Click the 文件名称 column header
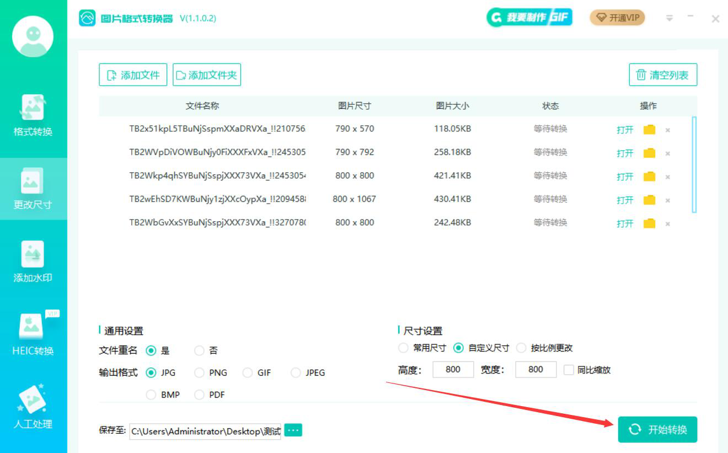This screenshot has width=728, height=453. (202, 106)
